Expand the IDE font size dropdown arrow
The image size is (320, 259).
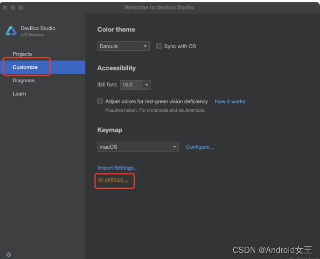[146, 85]
